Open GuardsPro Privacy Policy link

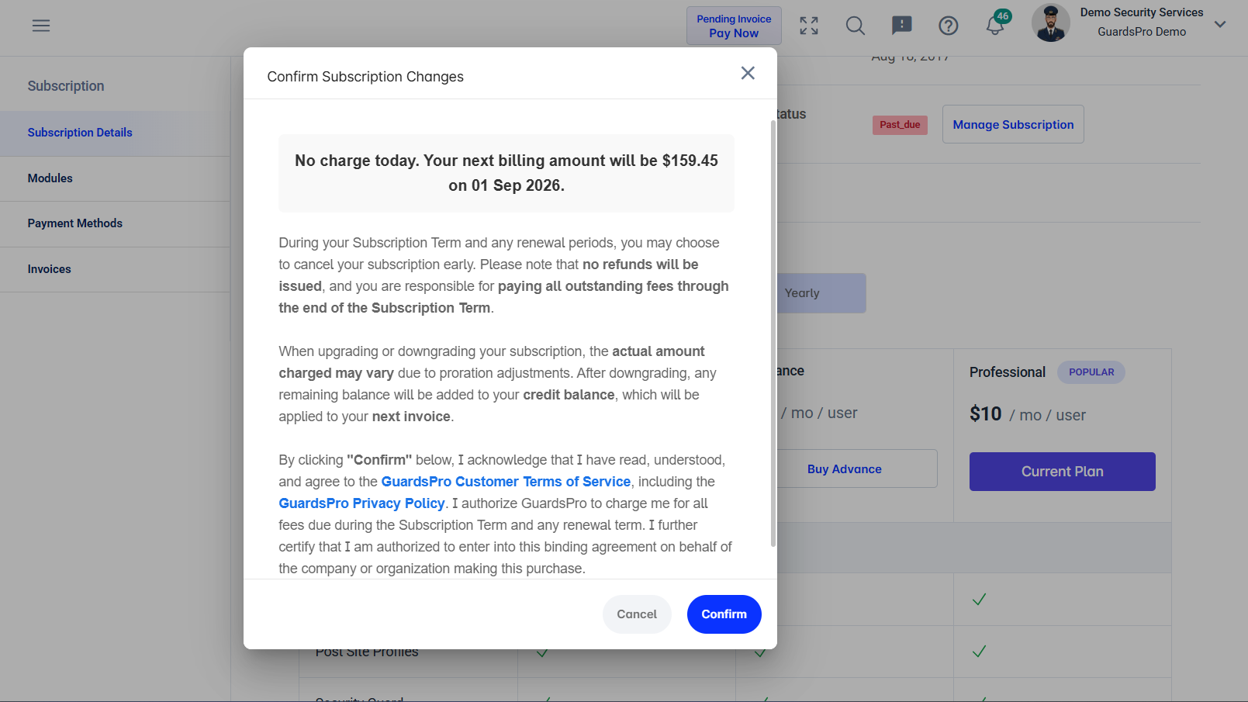[x=361, y=503]
